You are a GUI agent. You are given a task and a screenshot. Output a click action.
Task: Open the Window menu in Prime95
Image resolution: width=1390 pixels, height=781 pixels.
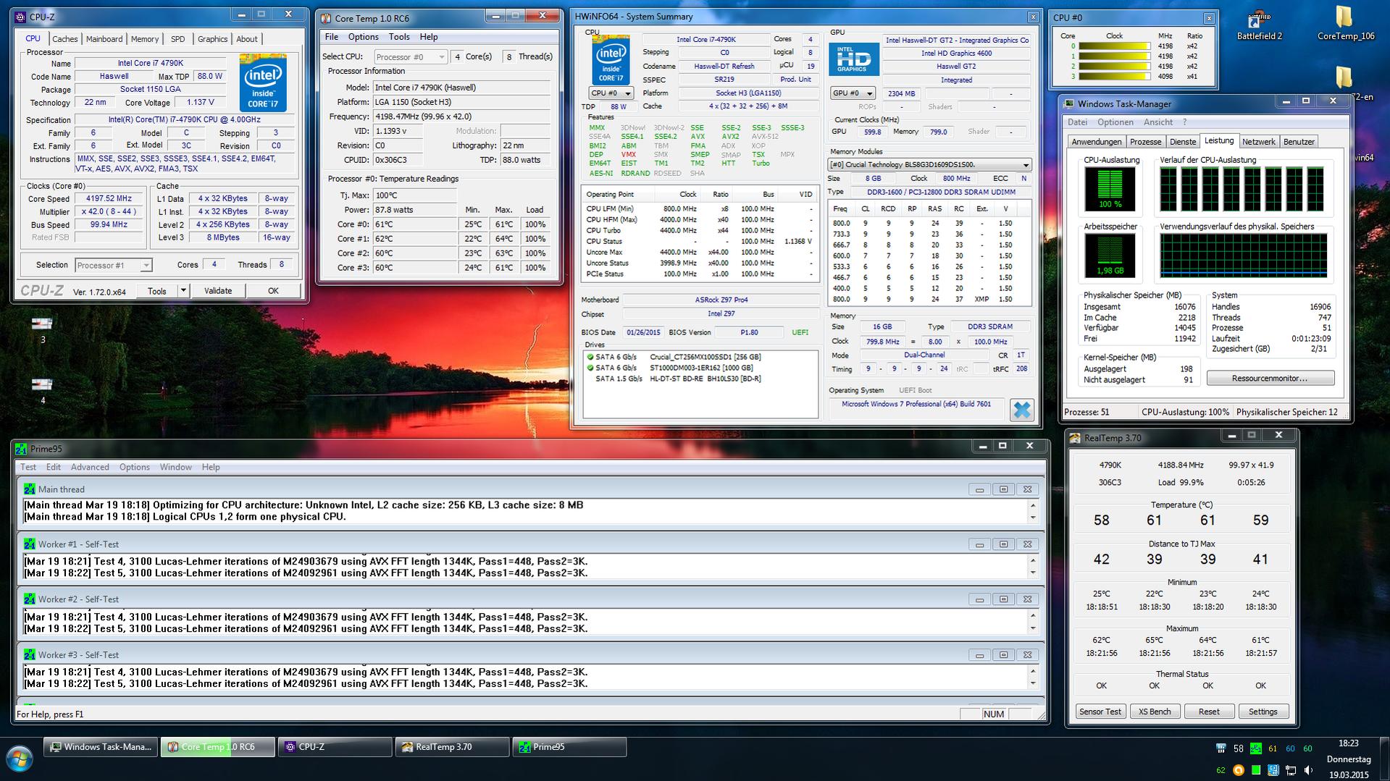175,467
